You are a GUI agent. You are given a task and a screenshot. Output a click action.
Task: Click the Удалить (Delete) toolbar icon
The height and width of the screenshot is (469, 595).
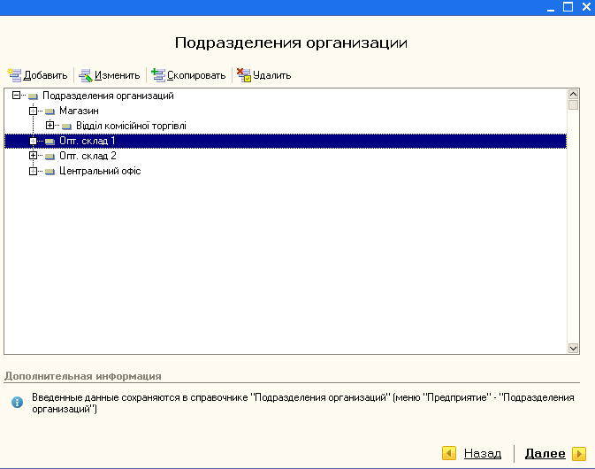point(244,75)
